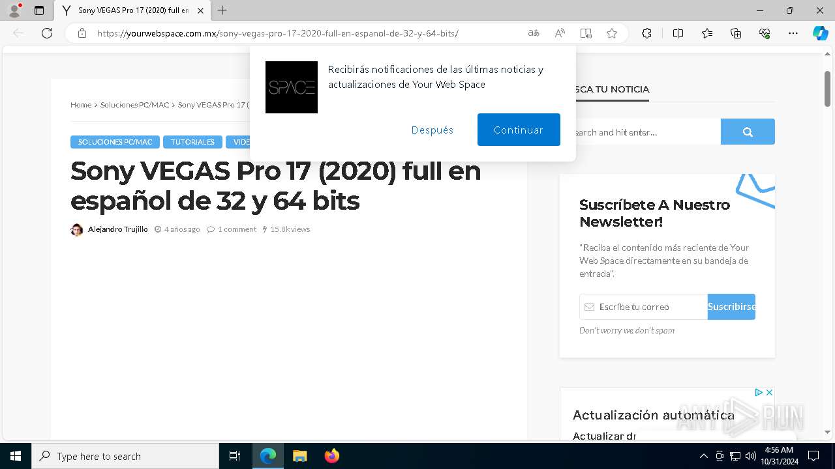
Task: Launch Firefox from taskbar
Action: (332, 456)
